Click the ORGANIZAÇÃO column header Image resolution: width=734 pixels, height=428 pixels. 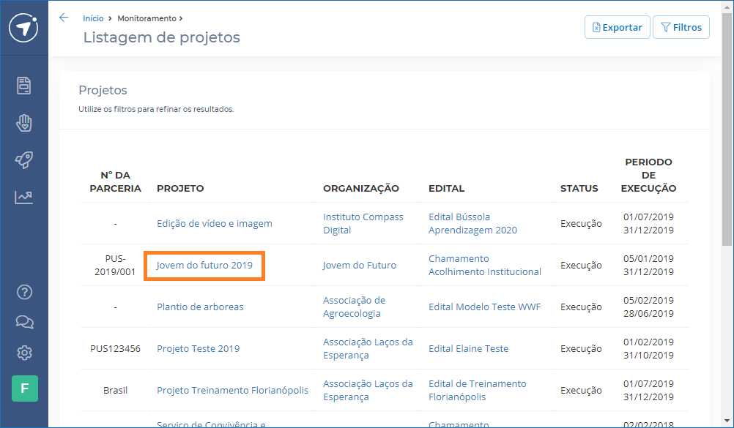[x=361, y=189]
